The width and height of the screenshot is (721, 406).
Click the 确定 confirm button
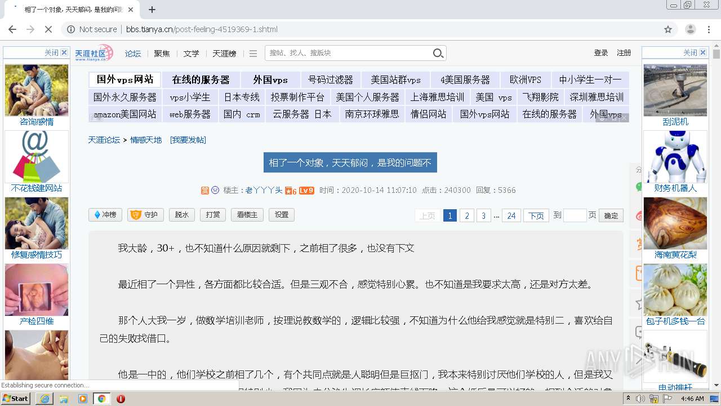click(x=611, y=215)
